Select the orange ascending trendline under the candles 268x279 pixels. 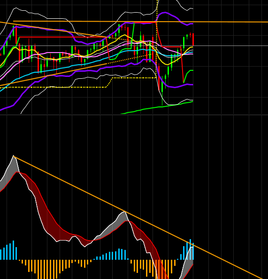[54, 75]
